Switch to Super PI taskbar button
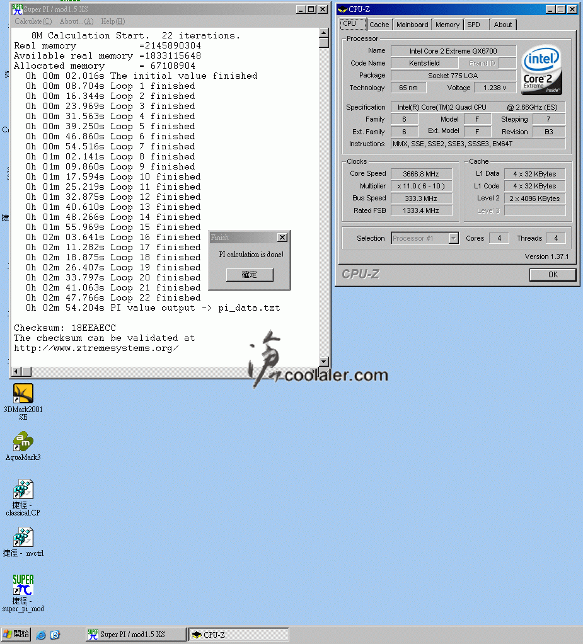The image size is (583, 644). click(136, 635)
